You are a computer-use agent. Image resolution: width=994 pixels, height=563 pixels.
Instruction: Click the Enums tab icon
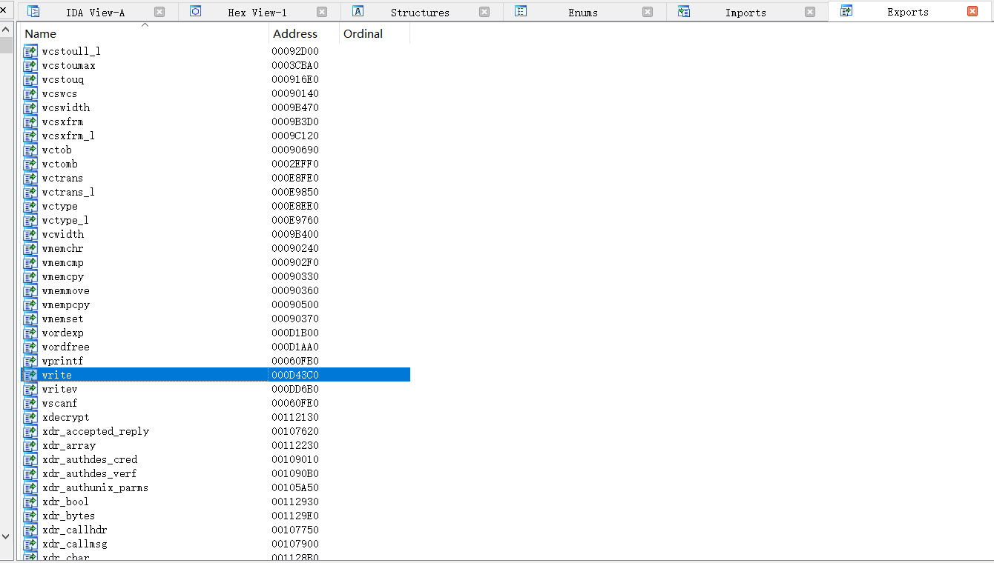[521, 11]
